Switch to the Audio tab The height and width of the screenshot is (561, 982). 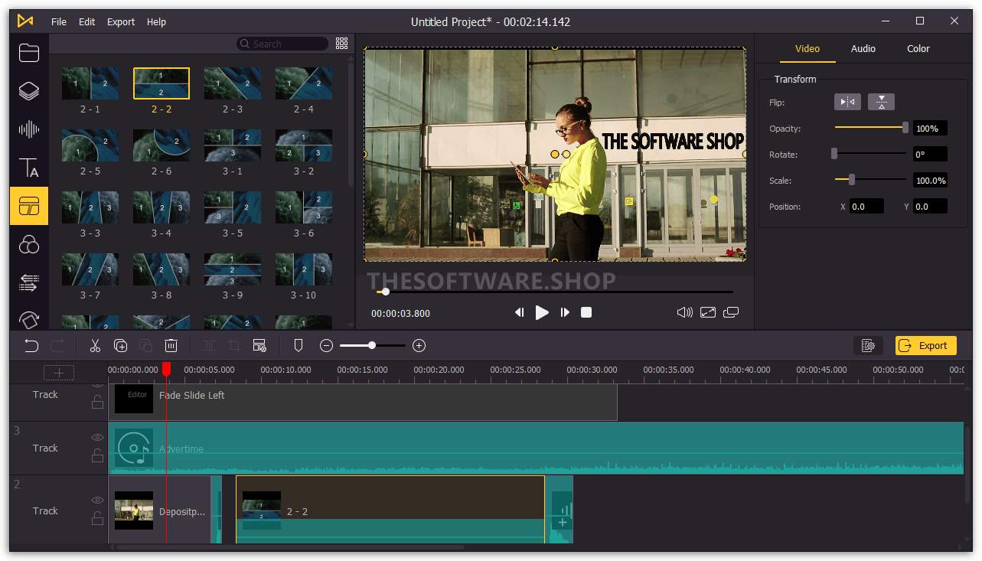(x=863, y=48)
